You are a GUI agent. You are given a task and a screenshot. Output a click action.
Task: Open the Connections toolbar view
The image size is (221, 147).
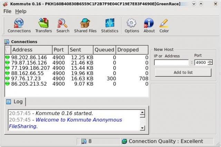pos(19,26)
